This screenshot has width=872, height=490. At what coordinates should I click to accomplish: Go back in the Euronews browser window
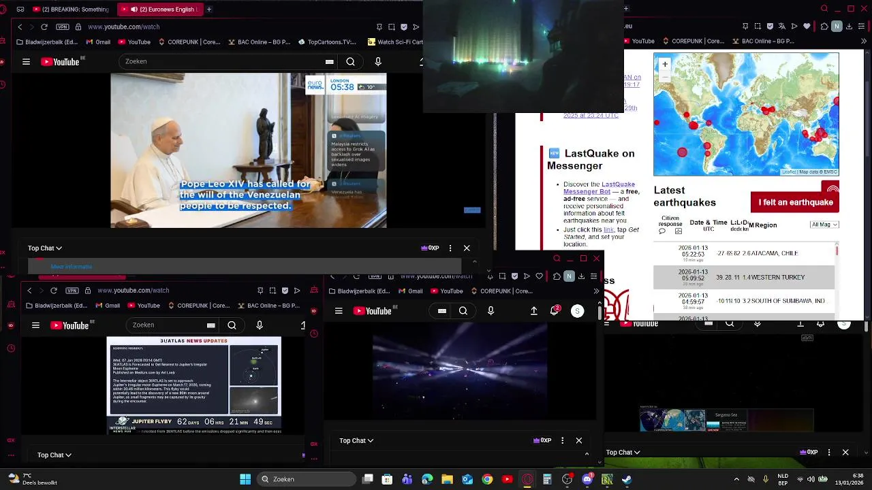point(20,27)
